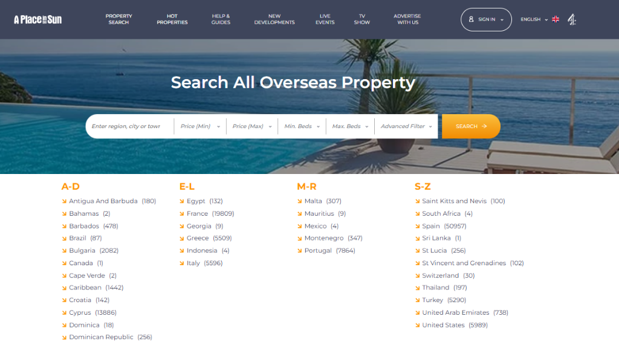
Task: Click the A Place in the Sun logo
Action: tap(37, 19)
